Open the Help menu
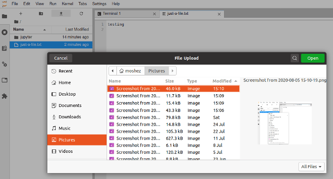Screen dimensions: 333x179 pos(116,3)
